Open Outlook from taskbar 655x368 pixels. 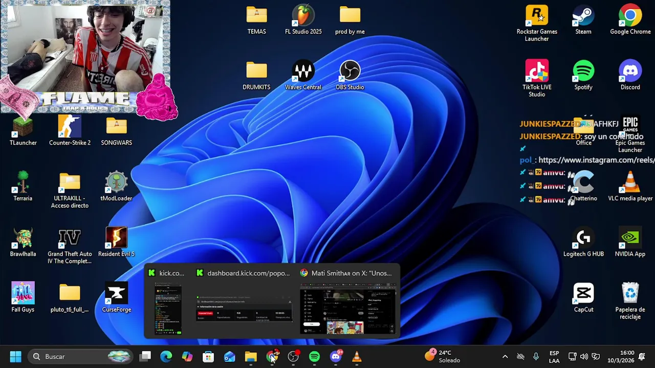tap(230, 356)
